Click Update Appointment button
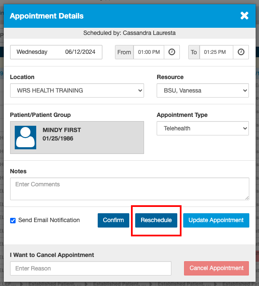 click(216, 220)
